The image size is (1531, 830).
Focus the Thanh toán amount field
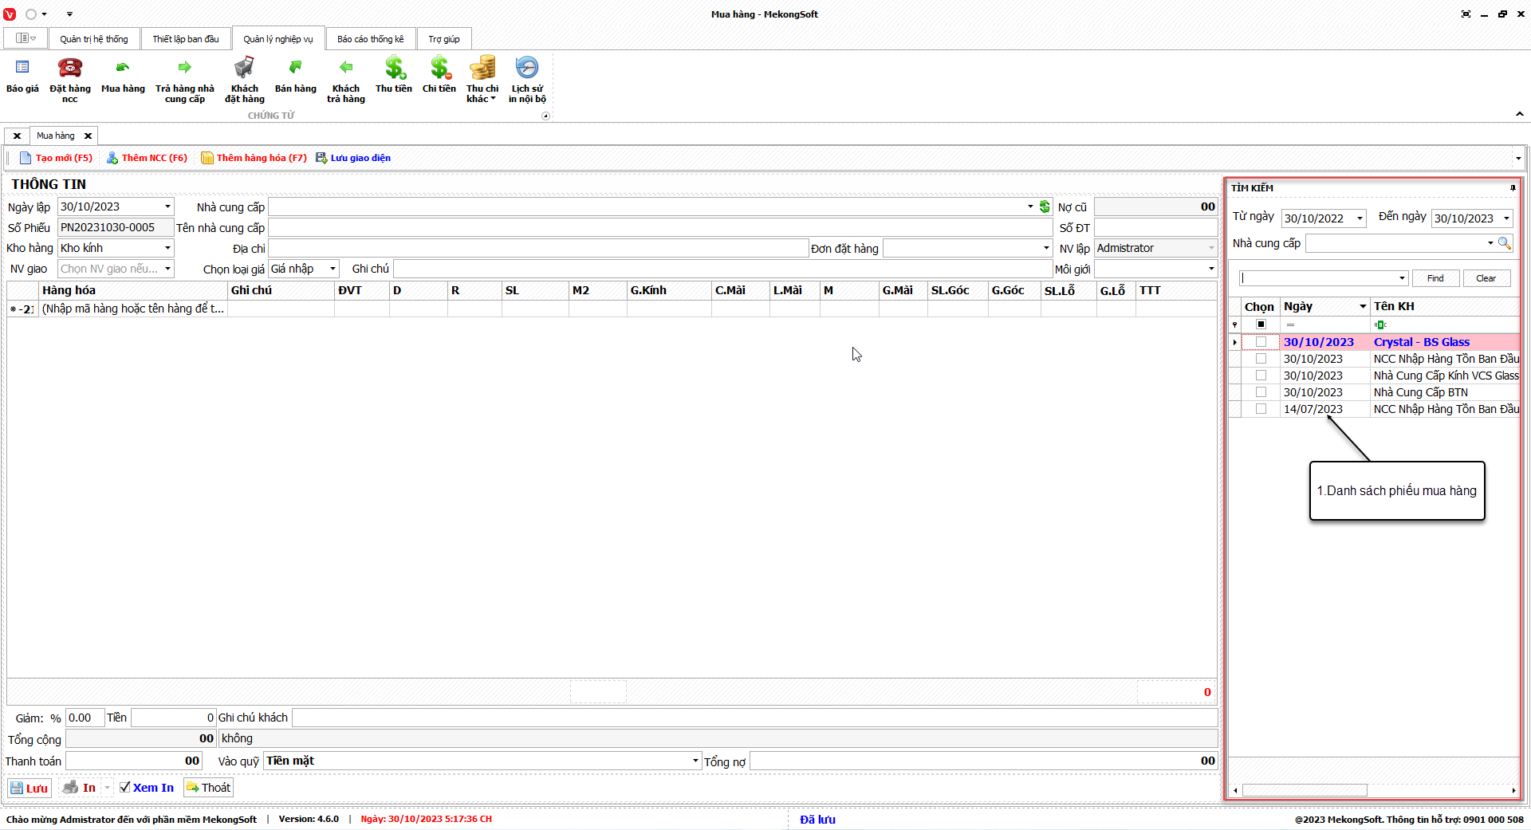click(x=134, y=761)
